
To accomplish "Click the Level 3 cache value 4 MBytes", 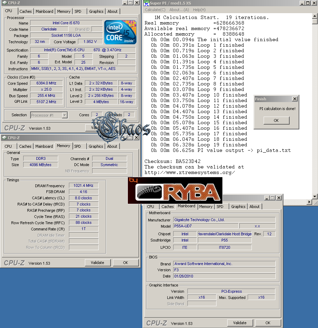I will (101, 102).
